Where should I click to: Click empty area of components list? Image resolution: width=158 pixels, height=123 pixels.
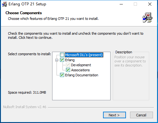[81, 88]
